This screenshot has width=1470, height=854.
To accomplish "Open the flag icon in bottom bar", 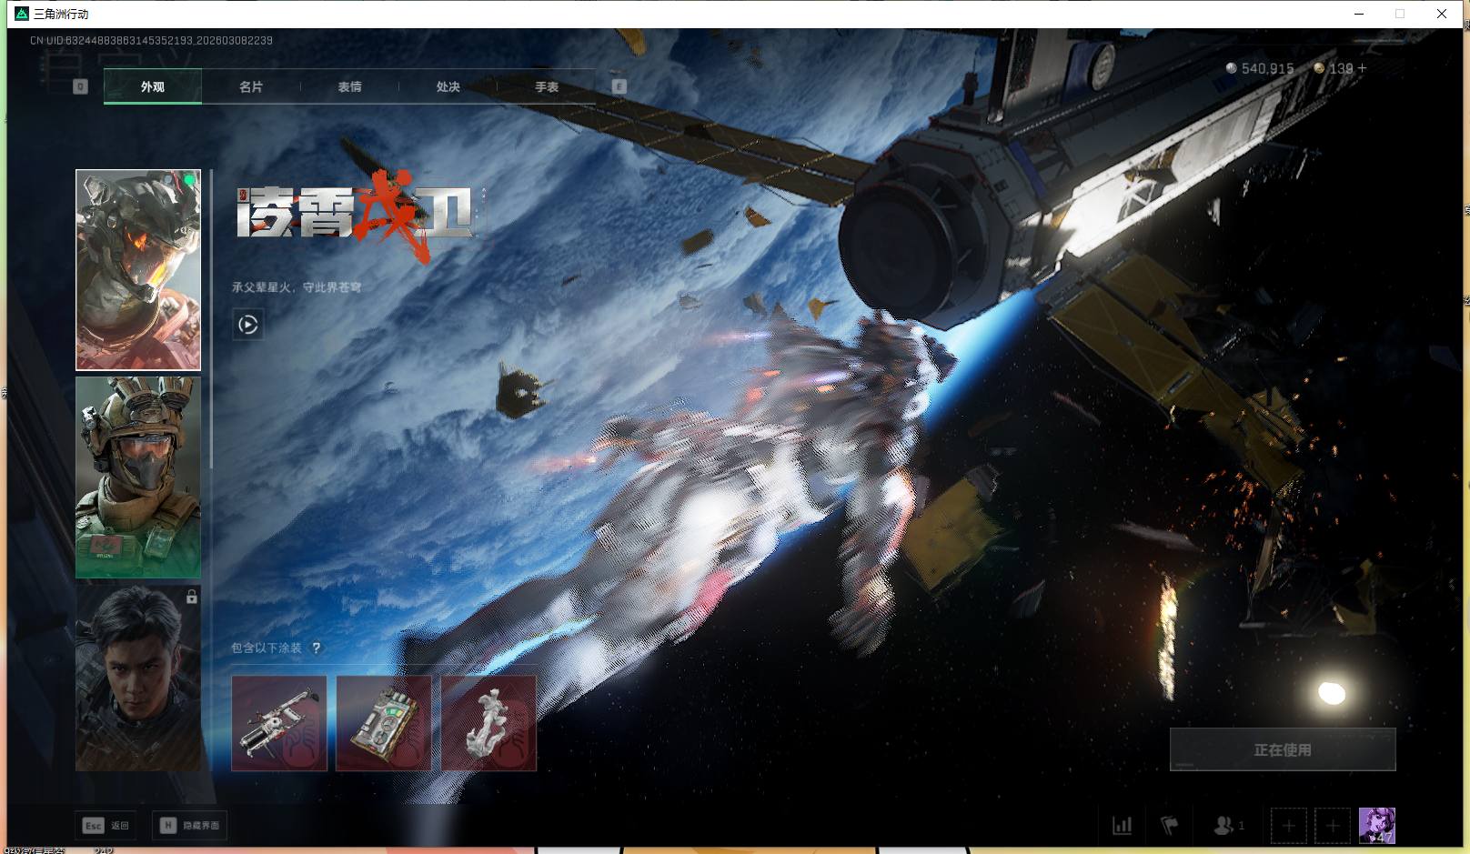I will (1170, 826).
